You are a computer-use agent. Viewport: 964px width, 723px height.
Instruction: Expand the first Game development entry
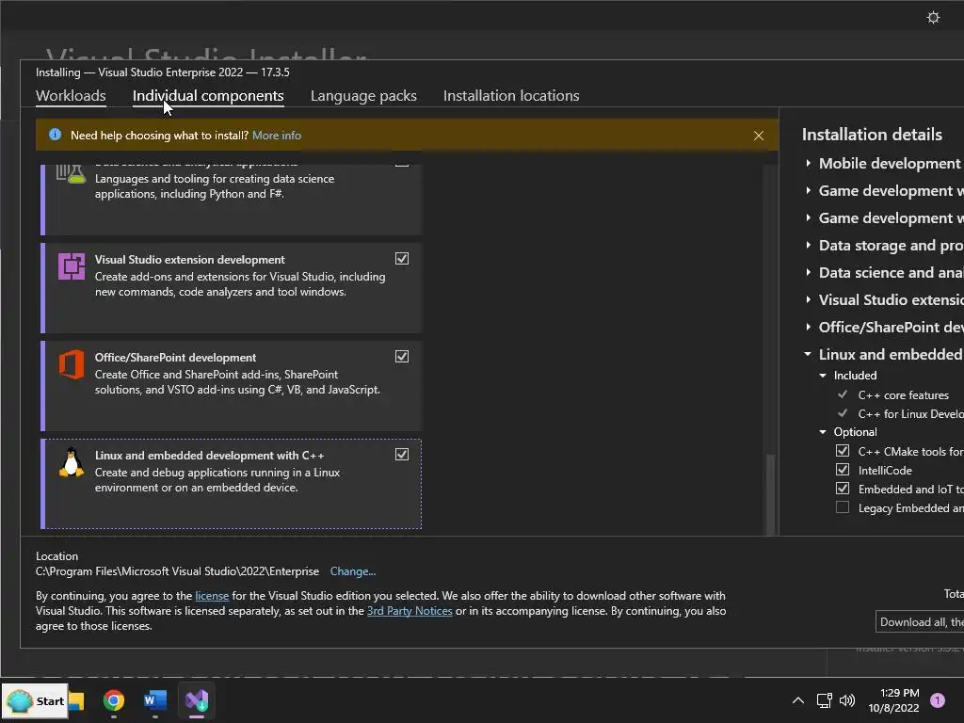click(809, 190)
